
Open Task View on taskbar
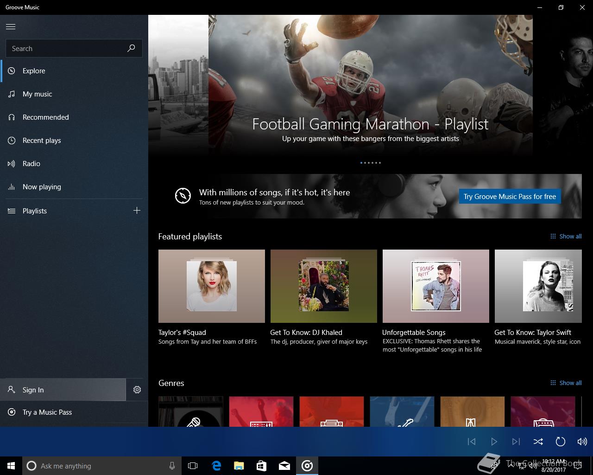(x=193, y=466)
